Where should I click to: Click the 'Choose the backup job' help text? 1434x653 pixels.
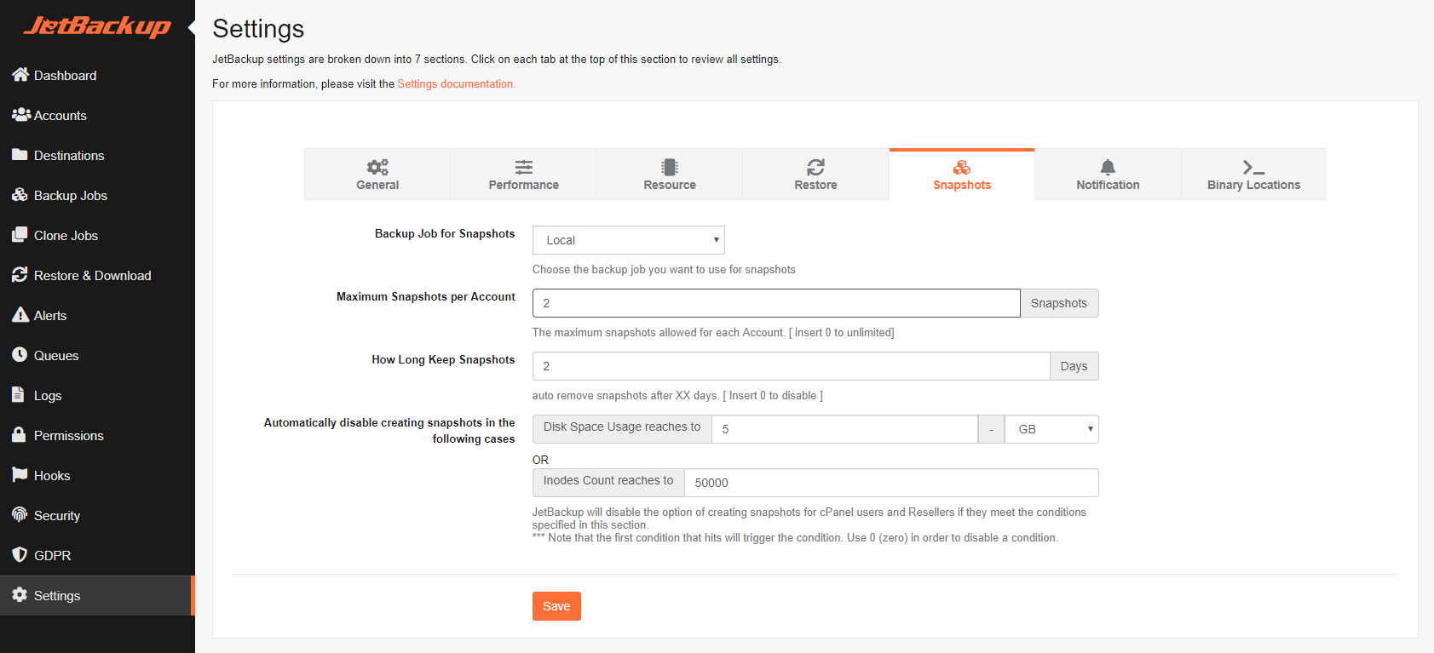[x=664, y=270]
